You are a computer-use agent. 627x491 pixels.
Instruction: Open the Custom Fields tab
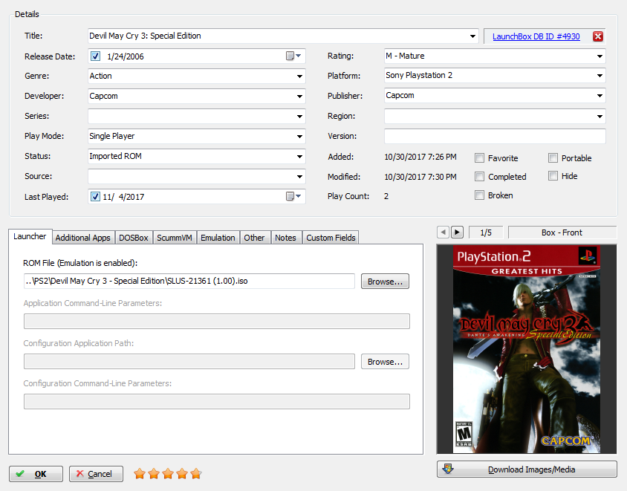click(x=331, y=238)
